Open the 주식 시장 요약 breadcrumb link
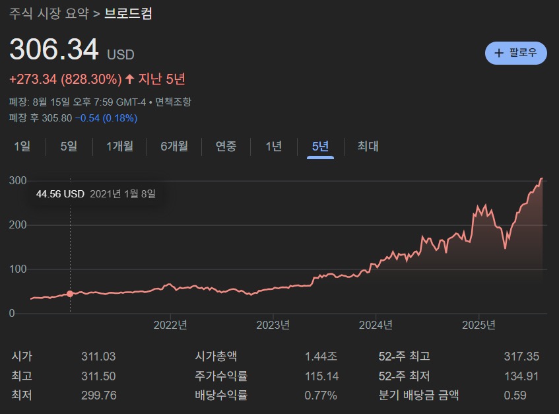Screen dimensions: 559x414 pyautogui.click(x=49, y=13)
